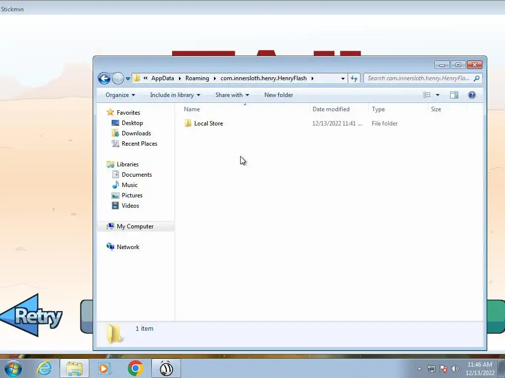Open the Videos library
The width and height of the screenshot is (505, 378).
[130, 206]
